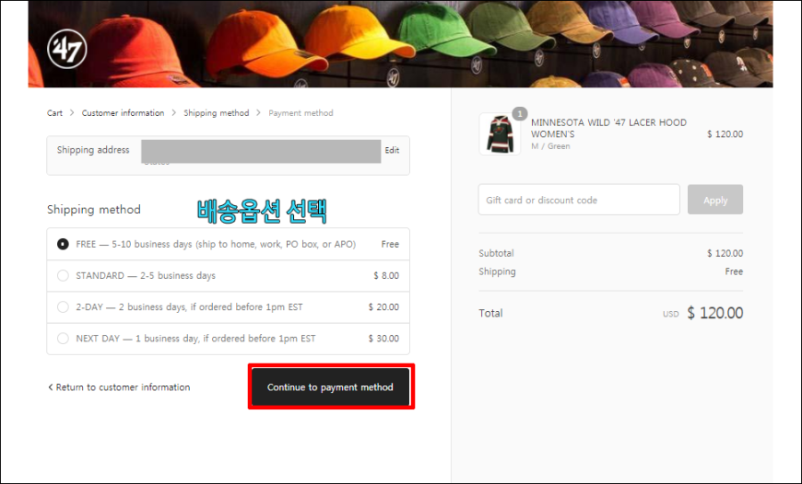Click the $ 20.00 2-day shipping price
This screenshot has width=802, height=484.
(x=383, y=307)
